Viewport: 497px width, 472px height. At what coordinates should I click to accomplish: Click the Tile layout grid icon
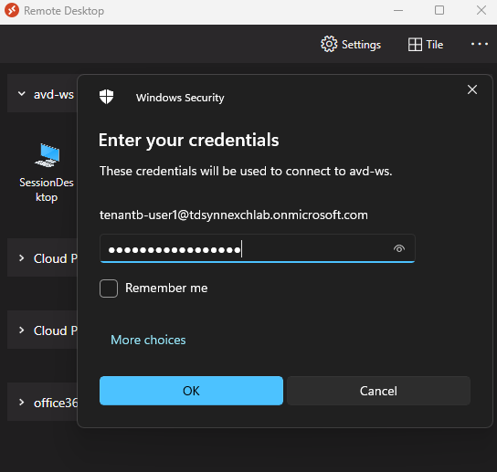point(415,45)
